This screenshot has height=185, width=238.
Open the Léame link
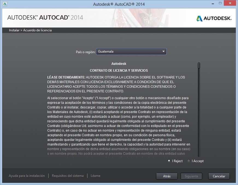[x=95, y=176]
